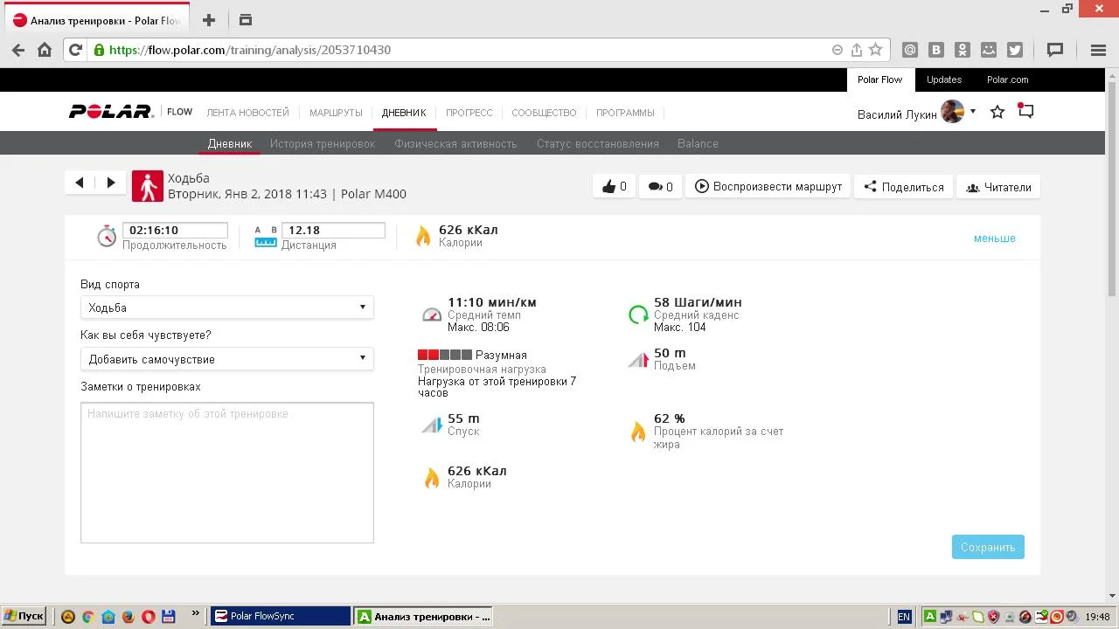Open the Вид спорта dropdown
Screen dimensions: 1119x629
(x=226, y=308)
